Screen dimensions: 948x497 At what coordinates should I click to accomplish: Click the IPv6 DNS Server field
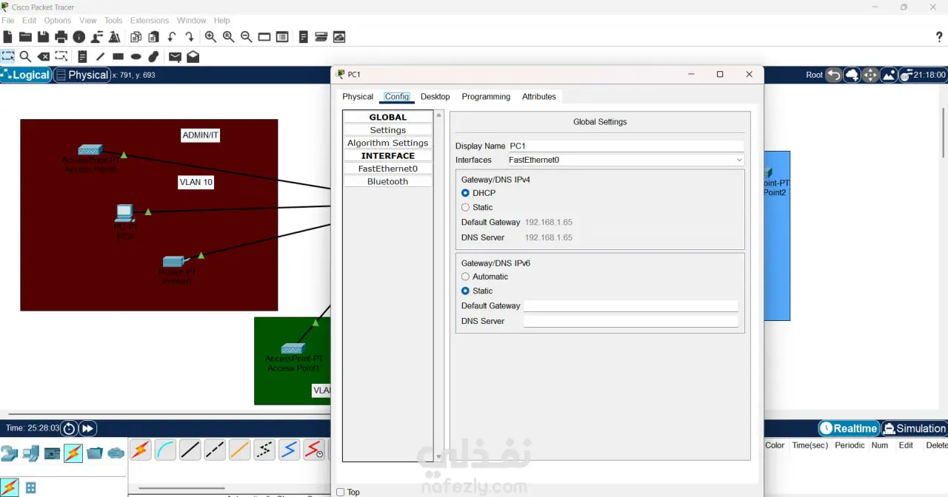(x=631, y=321)
